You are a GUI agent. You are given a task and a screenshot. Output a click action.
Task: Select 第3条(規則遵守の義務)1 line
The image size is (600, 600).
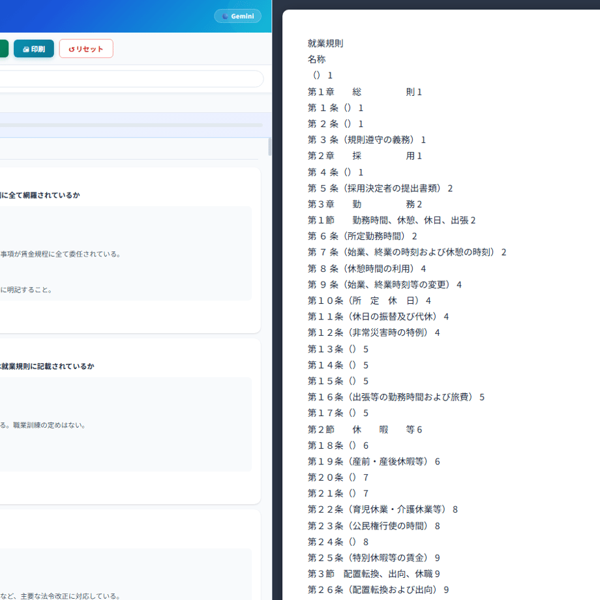point(367,140)
